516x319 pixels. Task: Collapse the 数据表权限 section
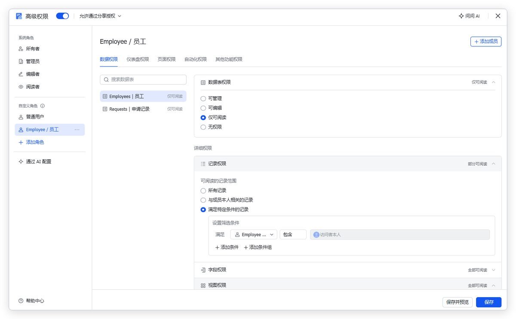click(x=493, y=82)
